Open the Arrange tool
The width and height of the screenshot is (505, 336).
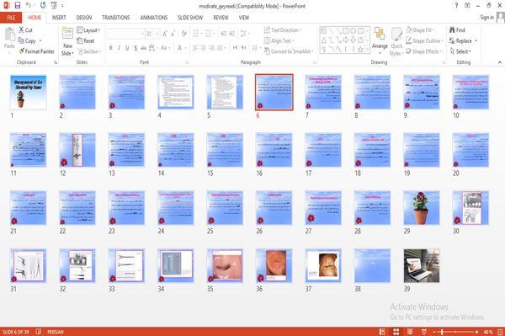(380, 40)
